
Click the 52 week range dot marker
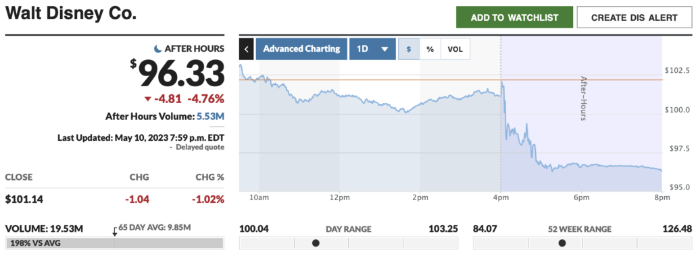[x=562, y=243]
